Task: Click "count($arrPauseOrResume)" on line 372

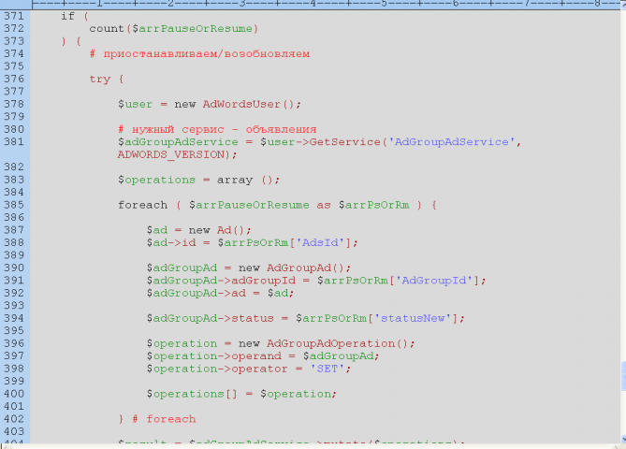Action: 174,29
